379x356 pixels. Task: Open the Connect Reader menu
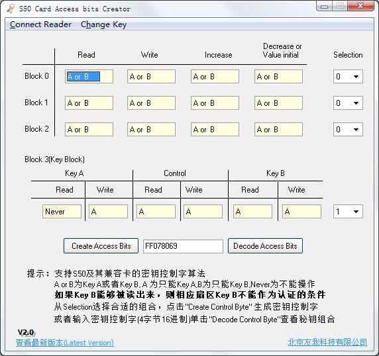click(x=40, y=24)
